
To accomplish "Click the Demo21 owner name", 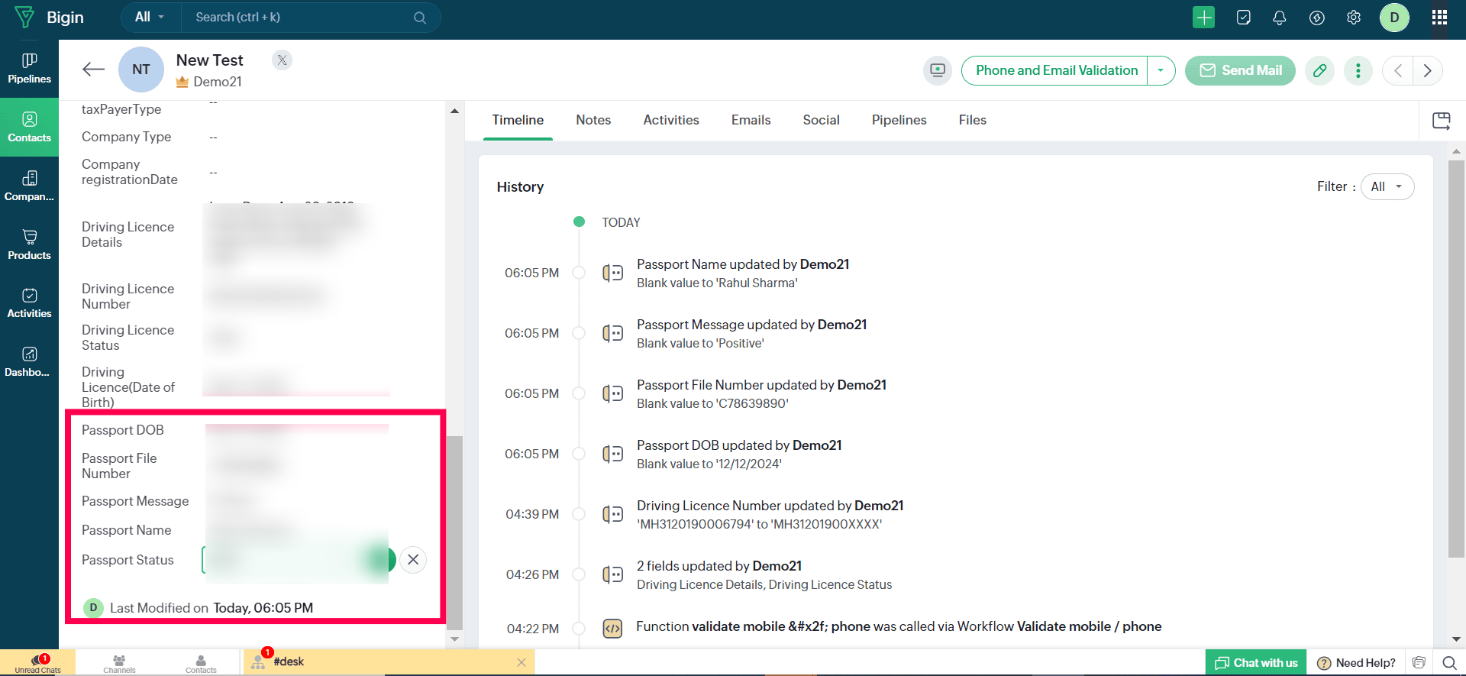I will [x=217, y=82].
